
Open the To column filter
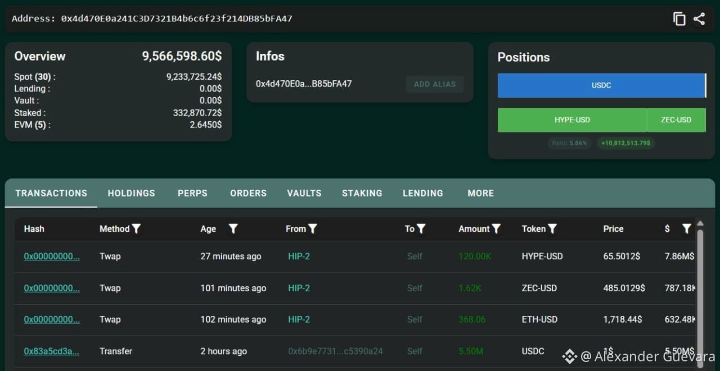pos(421,228)
